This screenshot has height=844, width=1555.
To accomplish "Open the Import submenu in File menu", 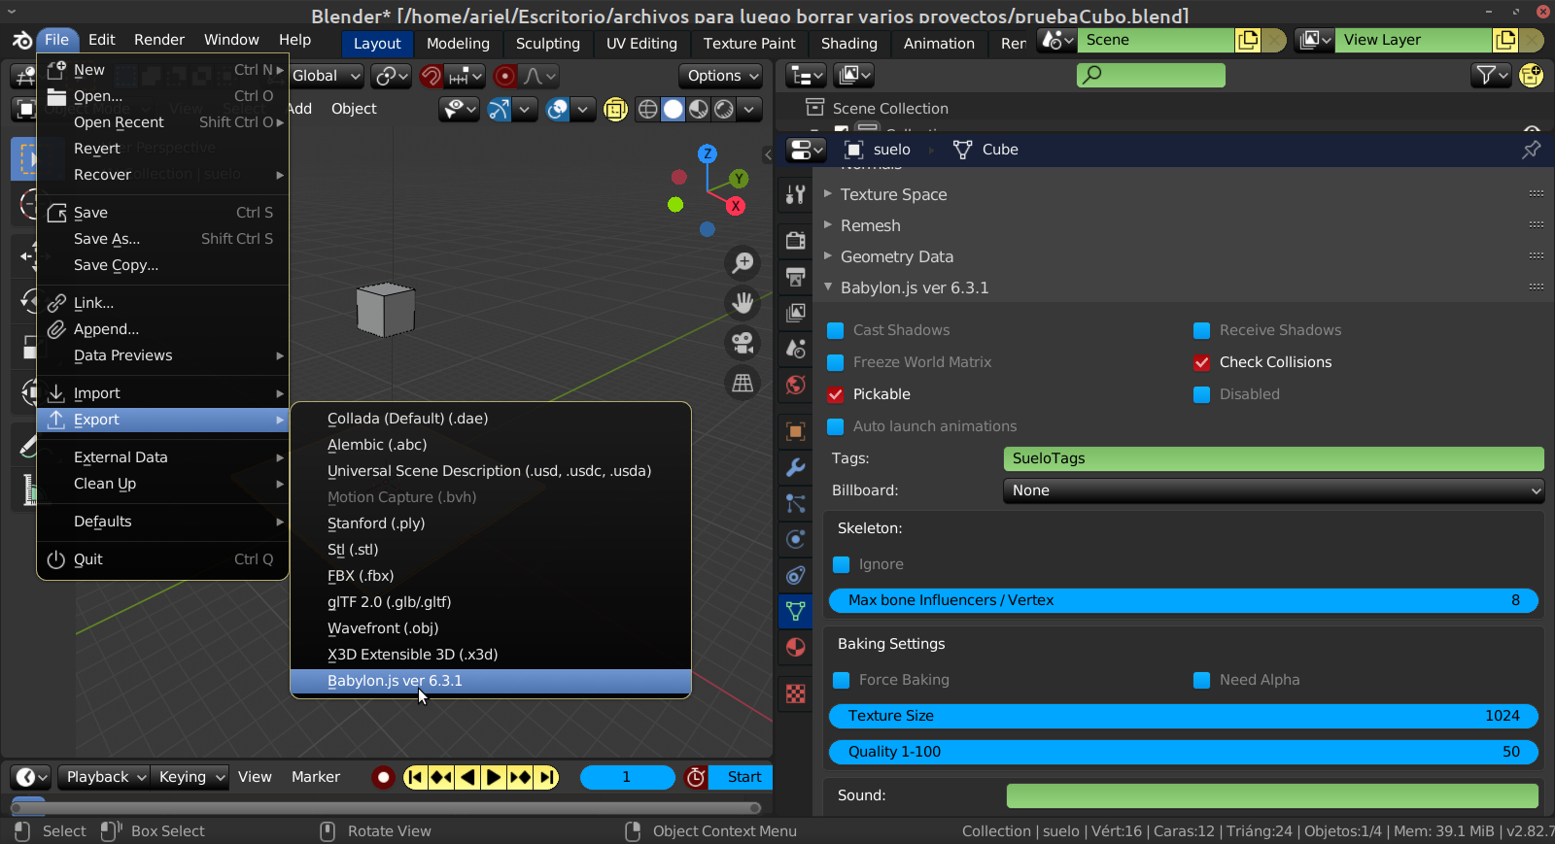I will point(162,393).
